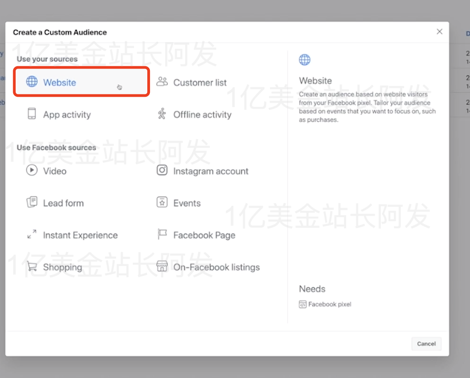Select the Customer list source option
470x378 pixels.
[x=200, y=82]
